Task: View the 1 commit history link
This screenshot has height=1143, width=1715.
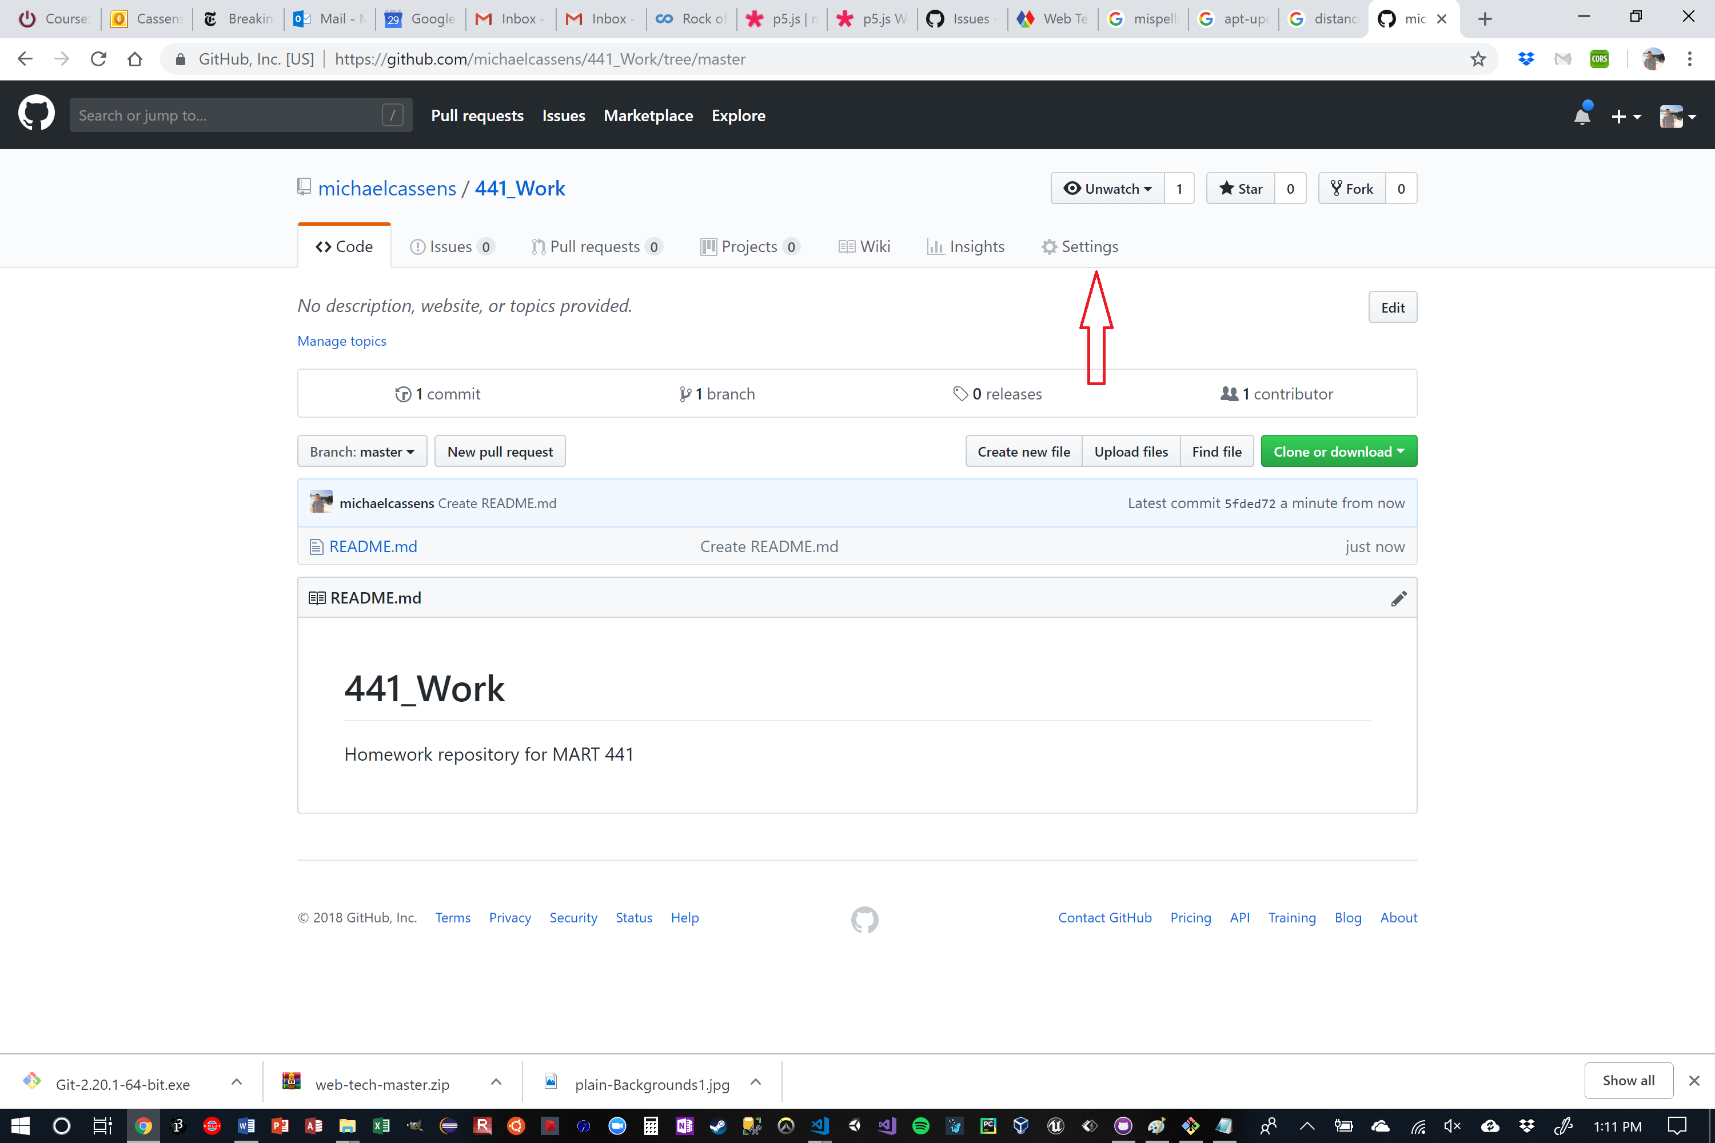Action: point(438,394)
